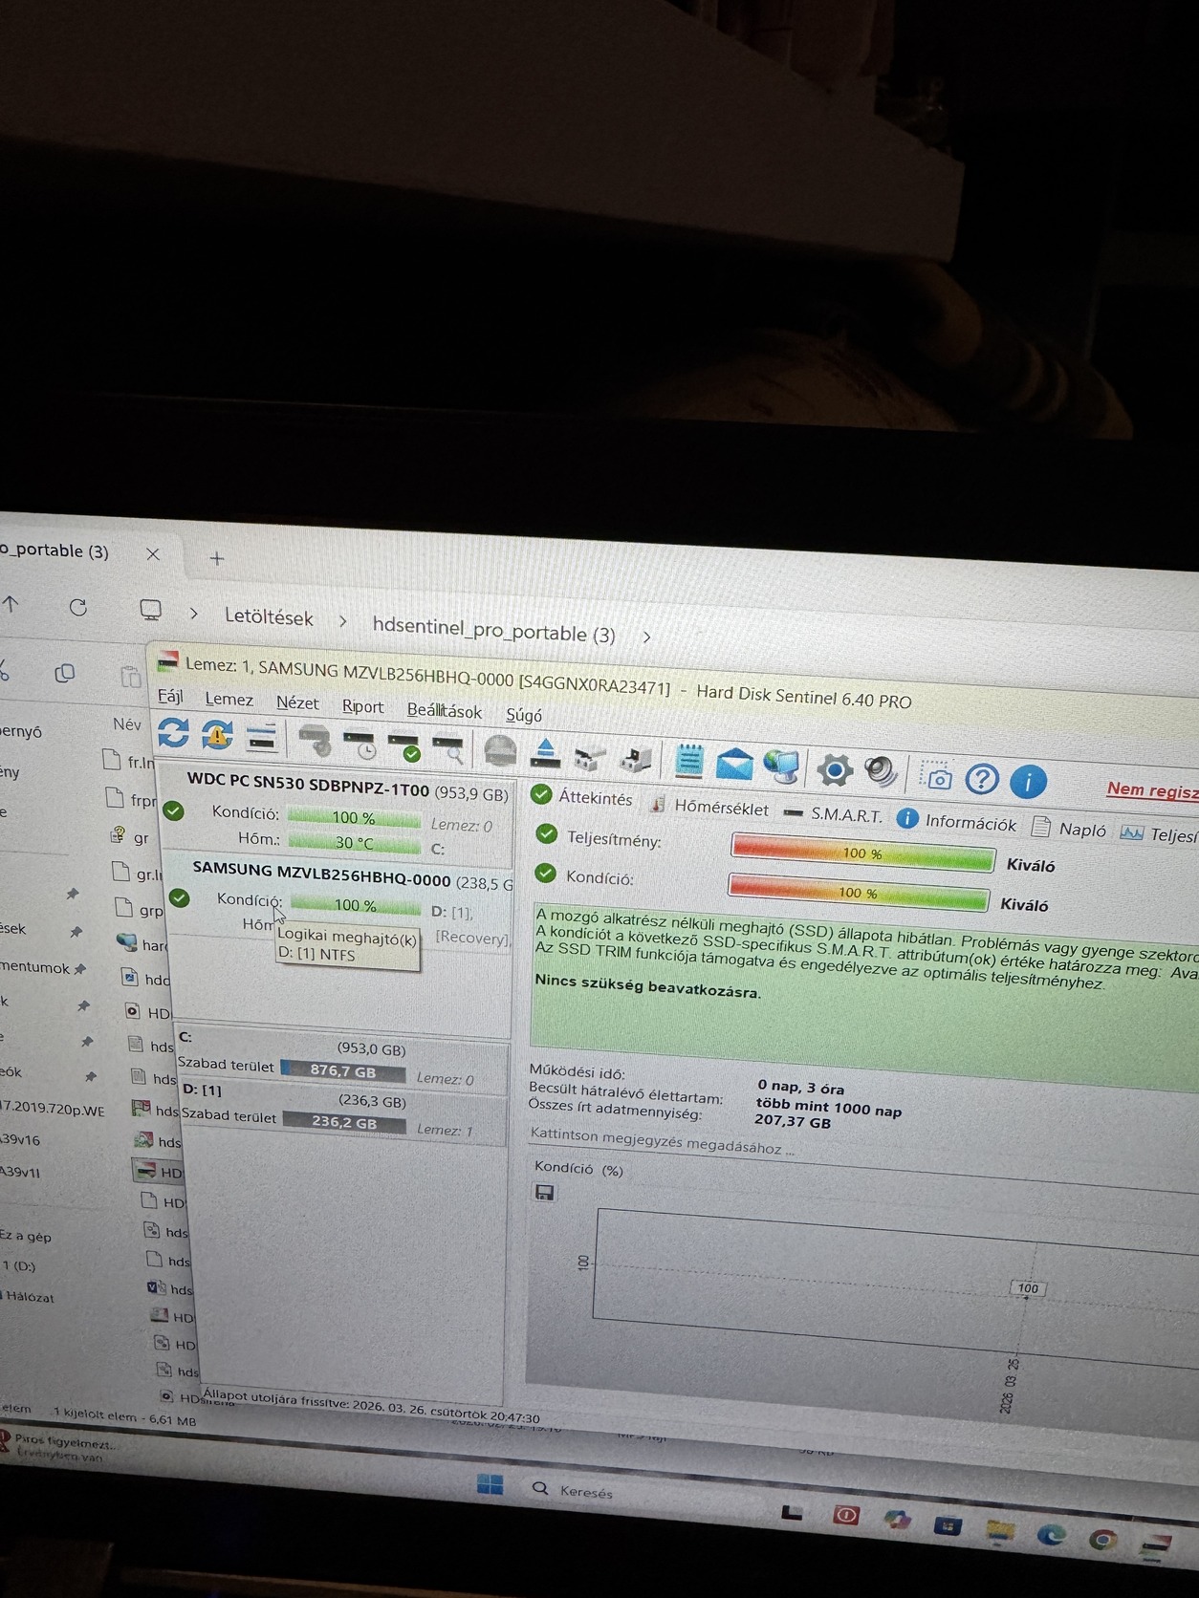Click the blue info about icon

pos(1028,783)
